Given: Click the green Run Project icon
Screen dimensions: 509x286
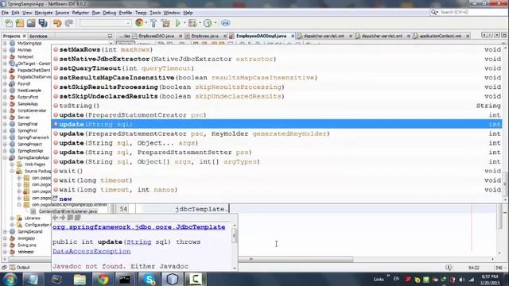Looking at the screenshot, I should pyautogui.click(x=178, y=23).
